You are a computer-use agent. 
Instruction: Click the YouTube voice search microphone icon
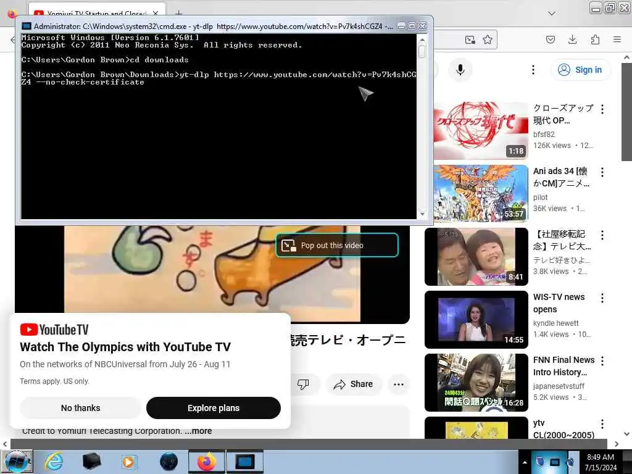pyautogui.click(x=460, y=70)
